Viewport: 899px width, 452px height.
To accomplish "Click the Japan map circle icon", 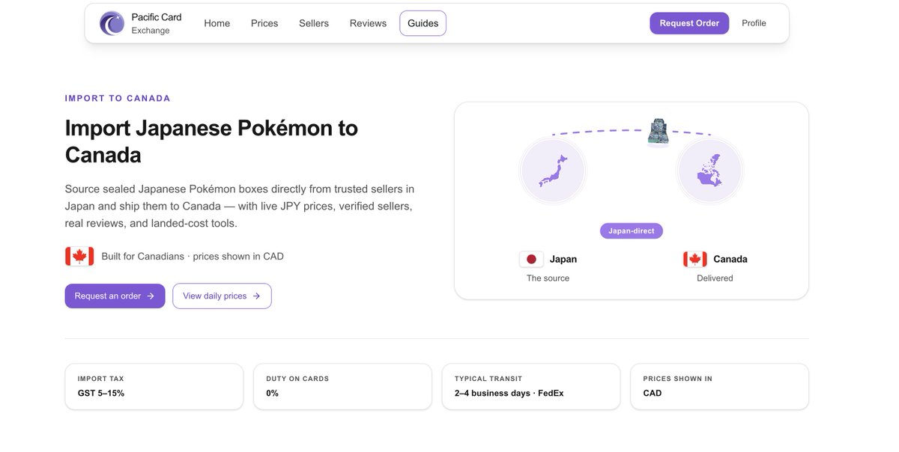I will pyautogui.click(x=553, y=171).
